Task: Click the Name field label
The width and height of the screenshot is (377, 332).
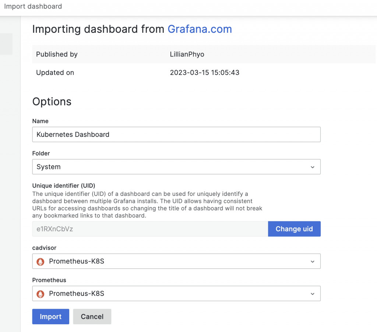Action: (40, 121)
